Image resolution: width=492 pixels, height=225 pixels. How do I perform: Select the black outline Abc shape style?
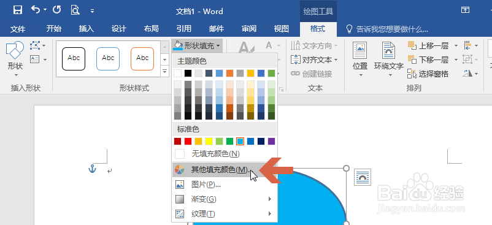tap(74, 59)
